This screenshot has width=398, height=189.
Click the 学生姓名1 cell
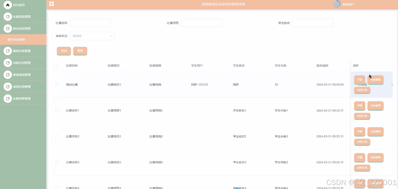(240, 111)
